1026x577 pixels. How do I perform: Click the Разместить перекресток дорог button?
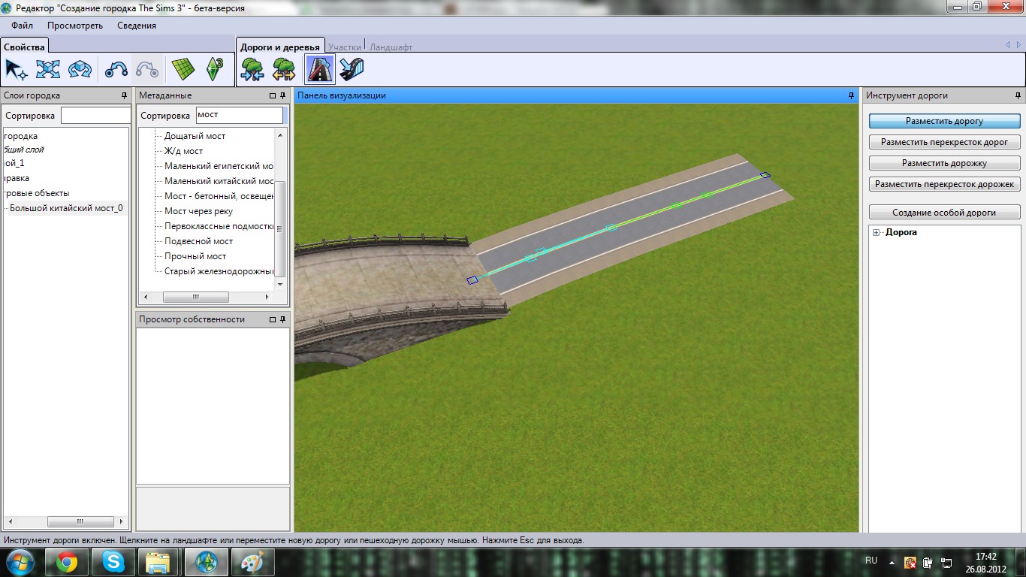pos(944,142)
